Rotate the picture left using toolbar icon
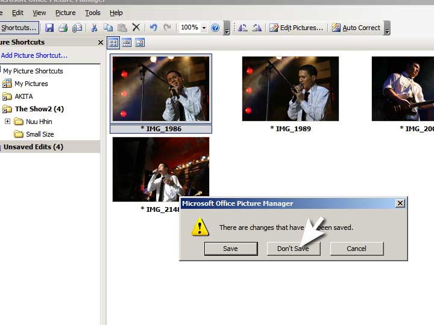The height and width of the screenshot is (325, 434). tap(242, 28)
